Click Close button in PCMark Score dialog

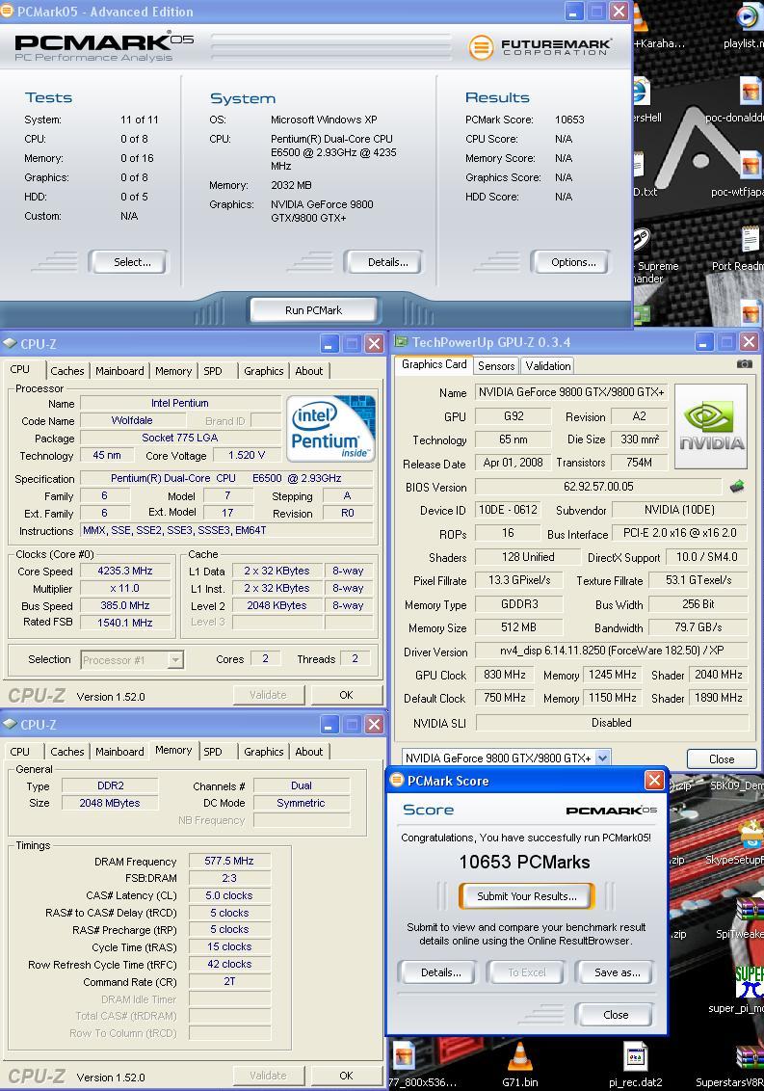coord(615,1015)
